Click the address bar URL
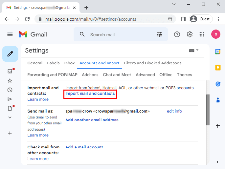 (91, 19)
